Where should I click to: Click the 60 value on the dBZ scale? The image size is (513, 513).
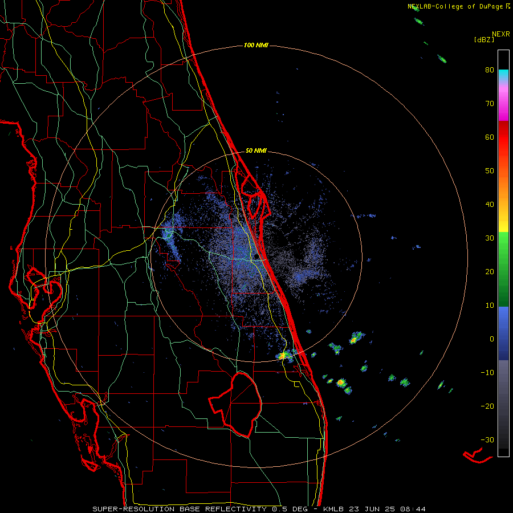click(490, 137)
